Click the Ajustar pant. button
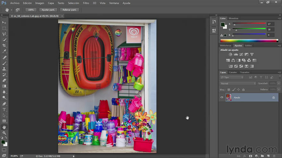Image resolution: width=282 pixels, height=158 pixels. point(48,10)
